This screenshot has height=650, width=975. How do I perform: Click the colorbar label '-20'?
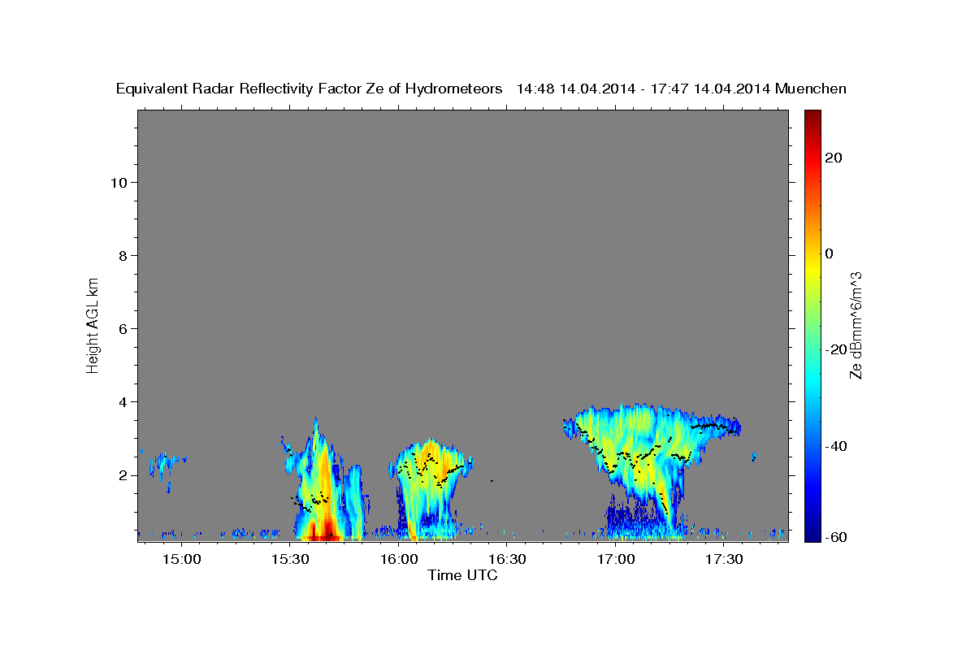tap(835, 349)
